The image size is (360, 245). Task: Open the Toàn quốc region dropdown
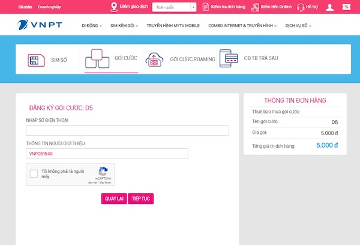174,7
